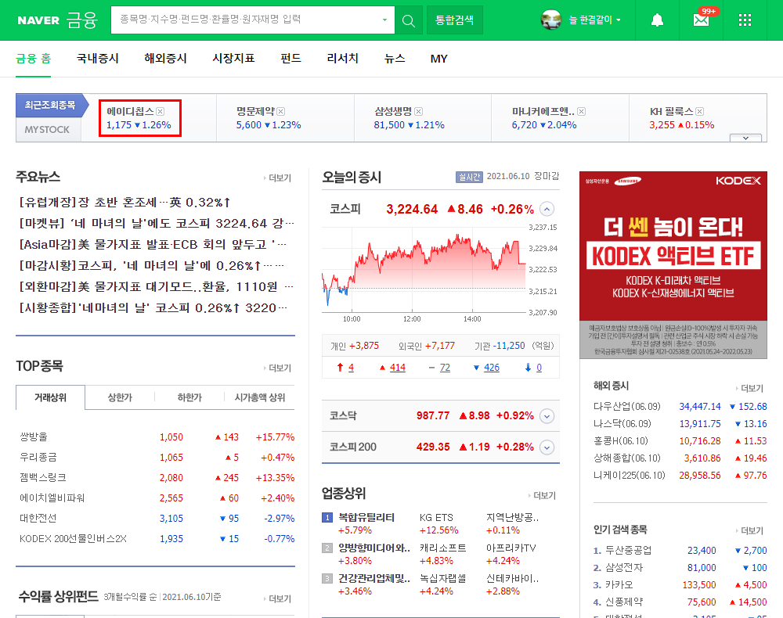Viewport: 783px width, 618px height.
Task: Click NAVER logo in header
Action: click(x=38, y=20)
